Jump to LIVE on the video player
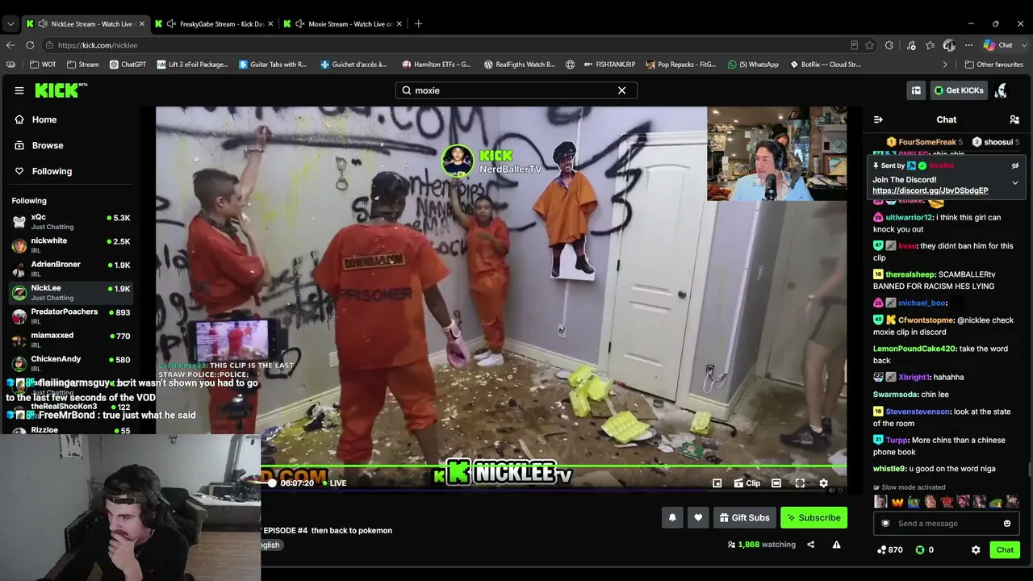Screen dimensions: 1033x581 pos(335,483)
